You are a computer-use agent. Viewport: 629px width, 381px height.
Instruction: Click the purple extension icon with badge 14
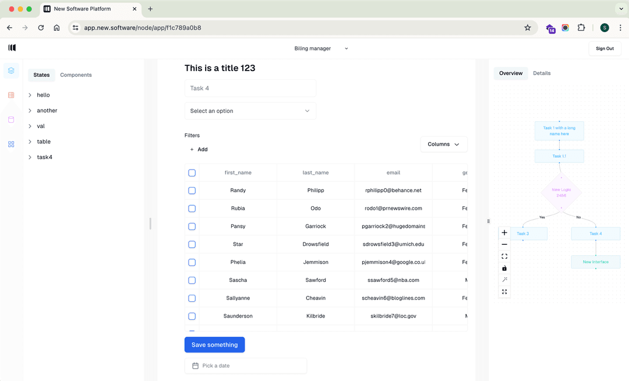click(x=550, y=28)
